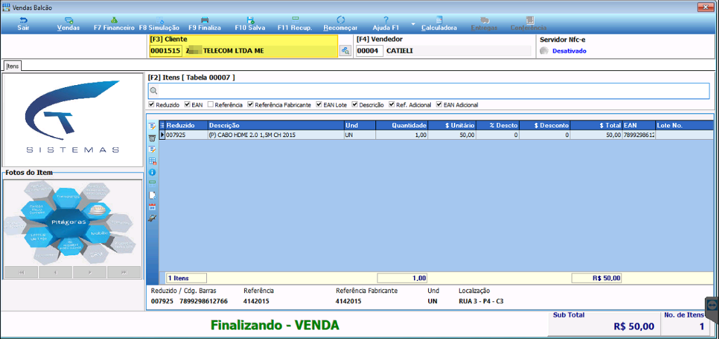Click the vendor code field 00004
The height and width of the screenshot is (339, 719).
(x=369, y=51)
